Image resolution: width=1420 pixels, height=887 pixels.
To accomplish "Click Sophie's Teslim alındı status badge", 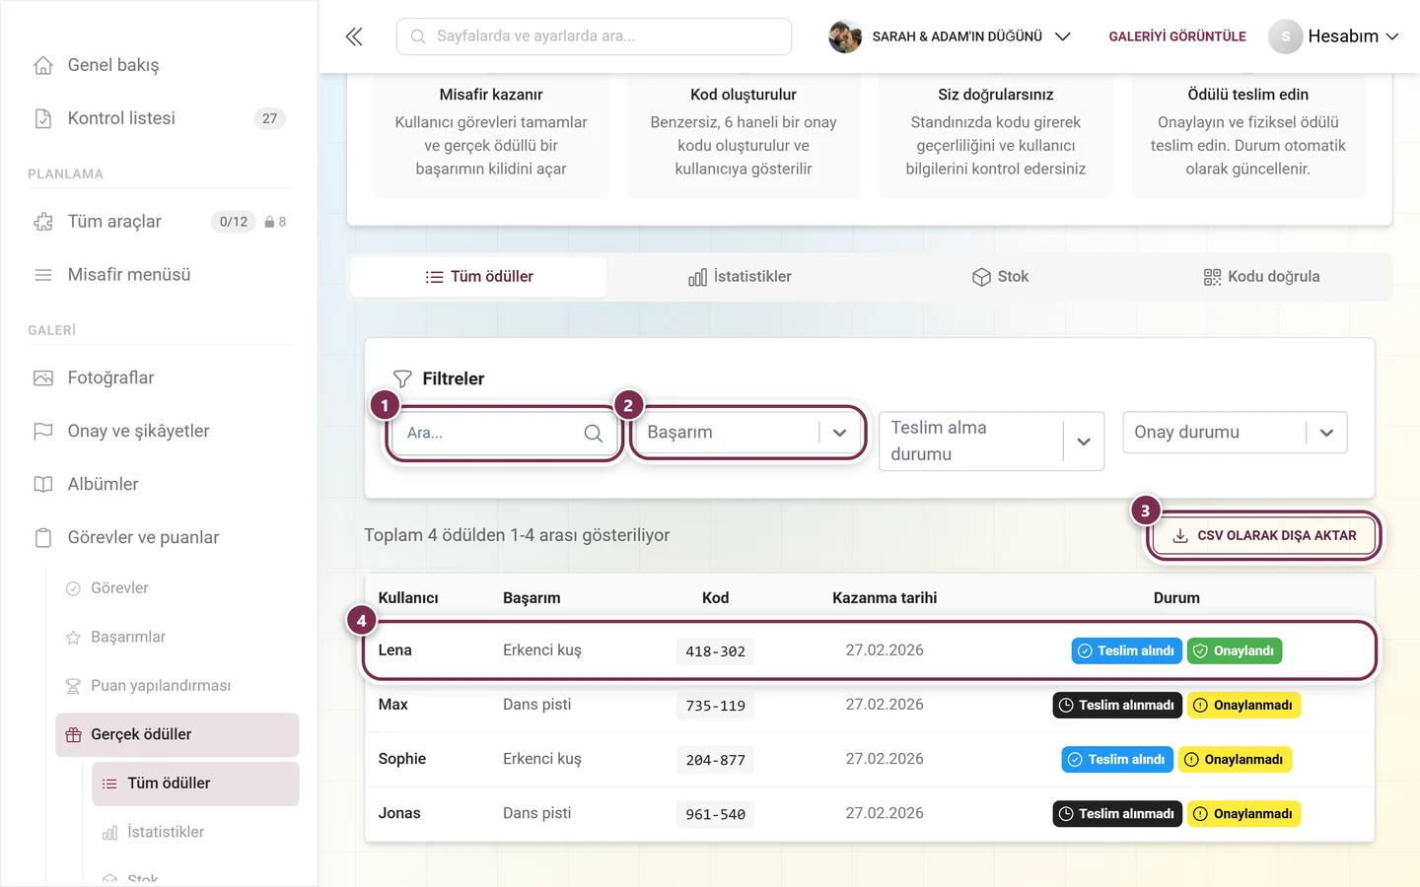I will coord(1117,760).
